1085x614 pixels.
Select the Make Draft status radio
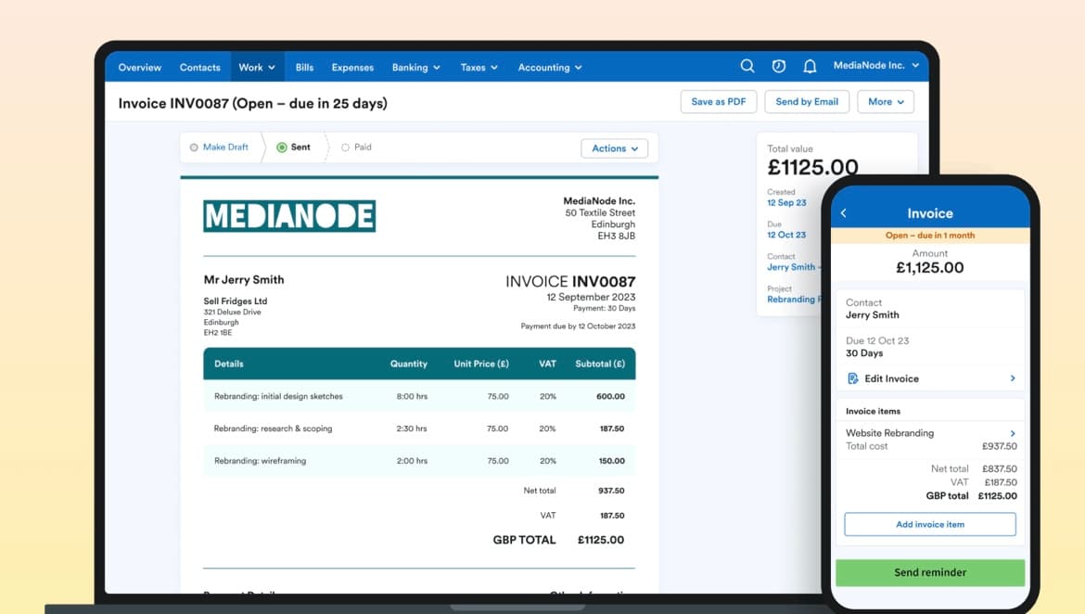coord(194,147)
